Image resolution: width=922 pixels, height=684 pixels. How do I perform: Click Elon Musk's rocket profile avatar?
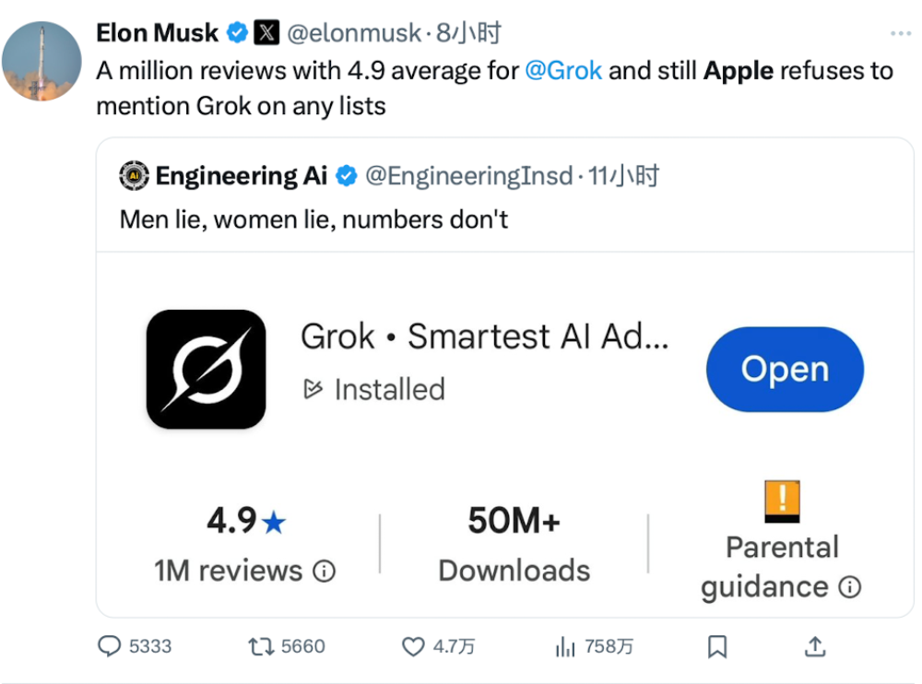tap(41, 61)
